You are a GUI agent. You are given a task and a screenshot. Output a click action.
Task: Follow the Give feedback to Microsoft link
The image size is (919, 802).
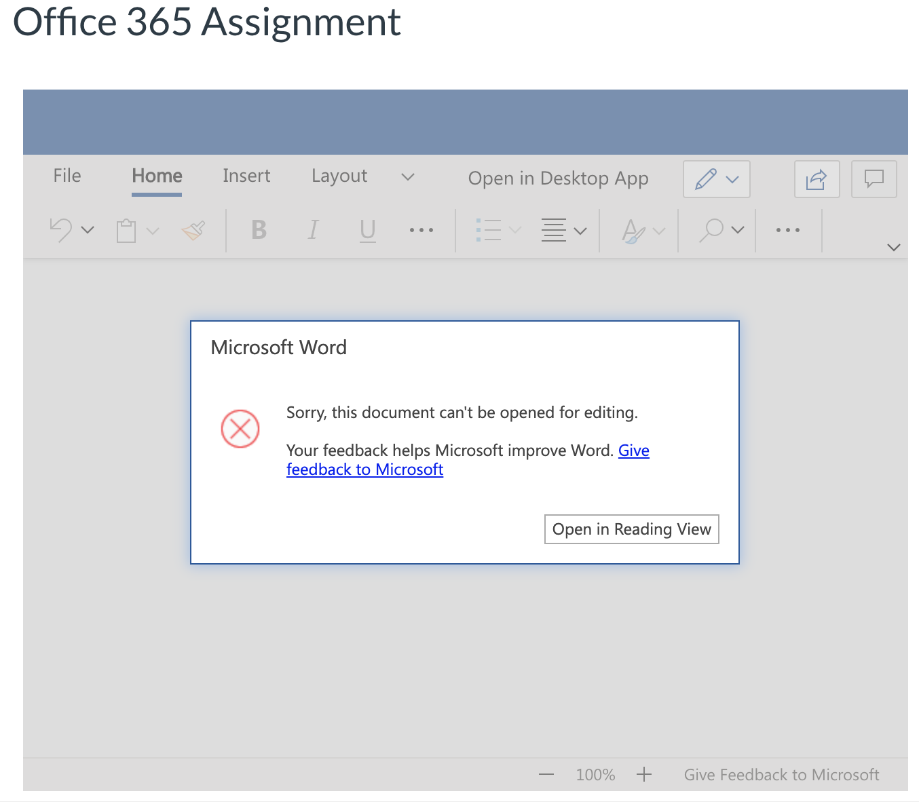pyautogui.click(x=364, y=470)
